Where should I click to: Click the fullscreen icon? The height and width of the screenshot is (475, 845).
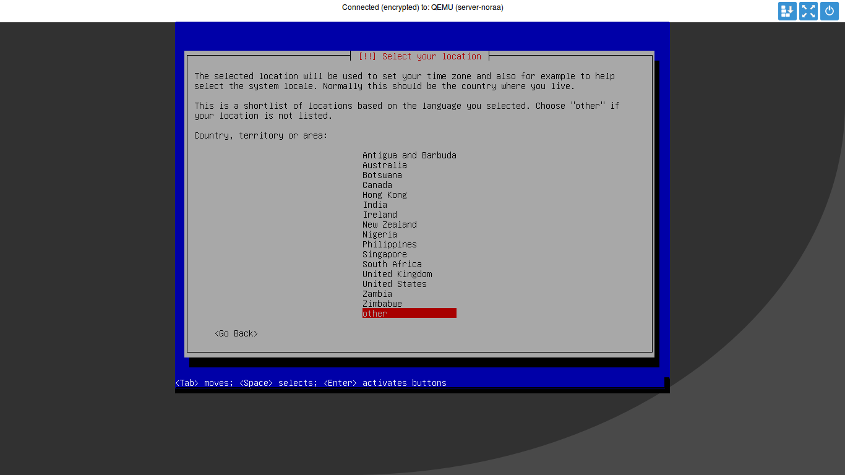[x=808, y=11]
